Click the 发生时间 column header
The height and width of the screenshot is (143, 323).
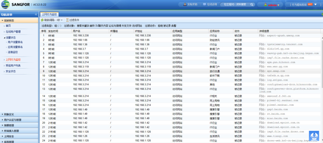pyautogui.click(x=53, y=31)
